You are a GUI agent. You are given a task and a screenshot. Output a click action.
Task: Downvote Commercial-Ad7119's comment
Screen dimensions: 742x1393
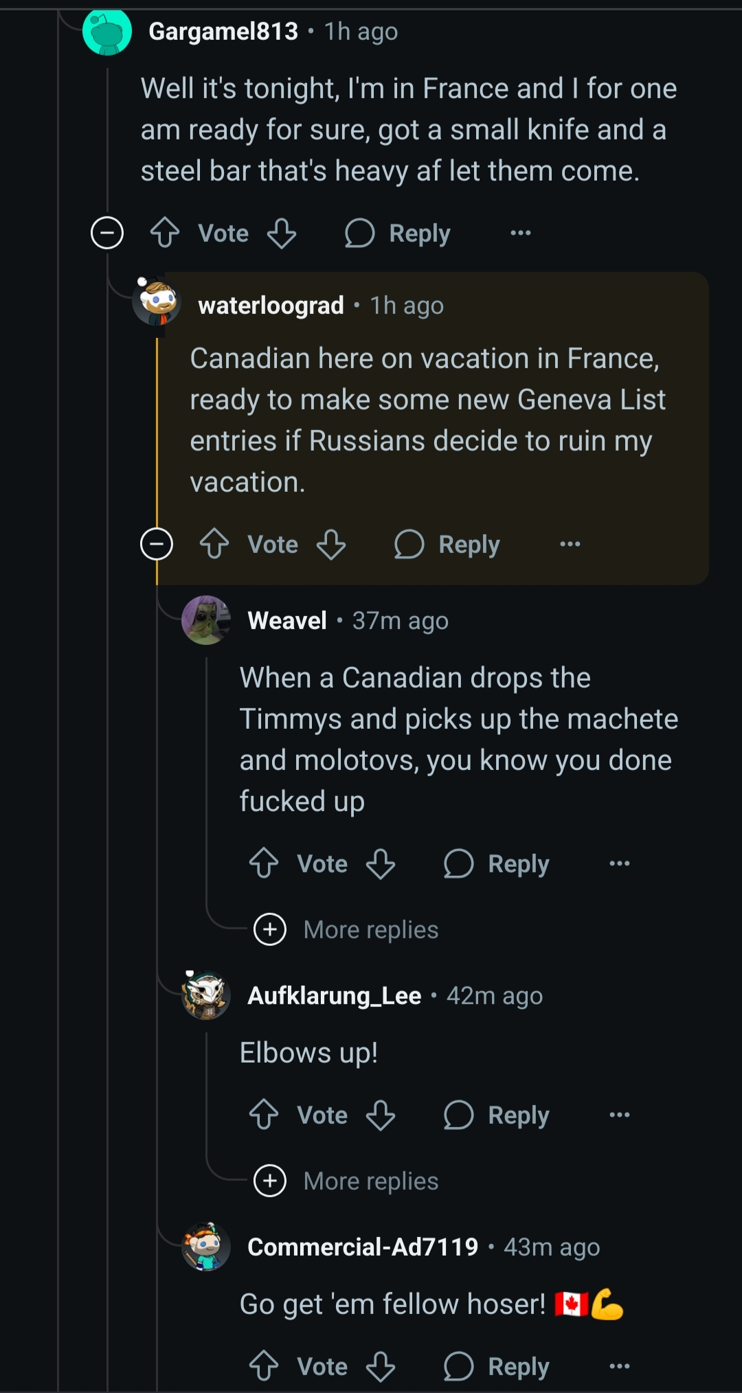381,1366
